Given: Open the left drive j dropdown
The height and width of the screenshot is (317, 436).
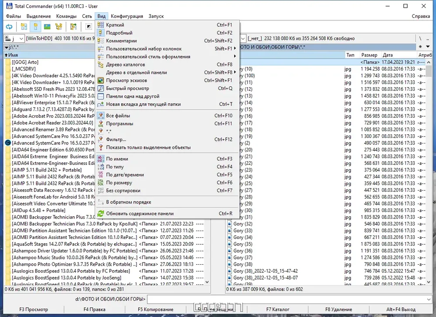Looking at the screenshot, I should tap(14, 38).
